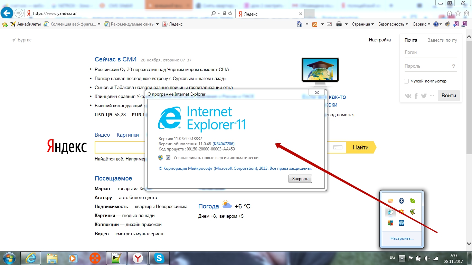Click the AVG antivirus tray icon
The width and height of the screenshot is (472, 265).
coord(390,223)
